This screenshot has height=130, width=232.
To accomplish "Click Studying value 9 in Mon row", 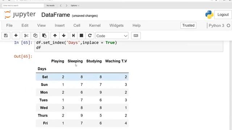I will point(101,92).
